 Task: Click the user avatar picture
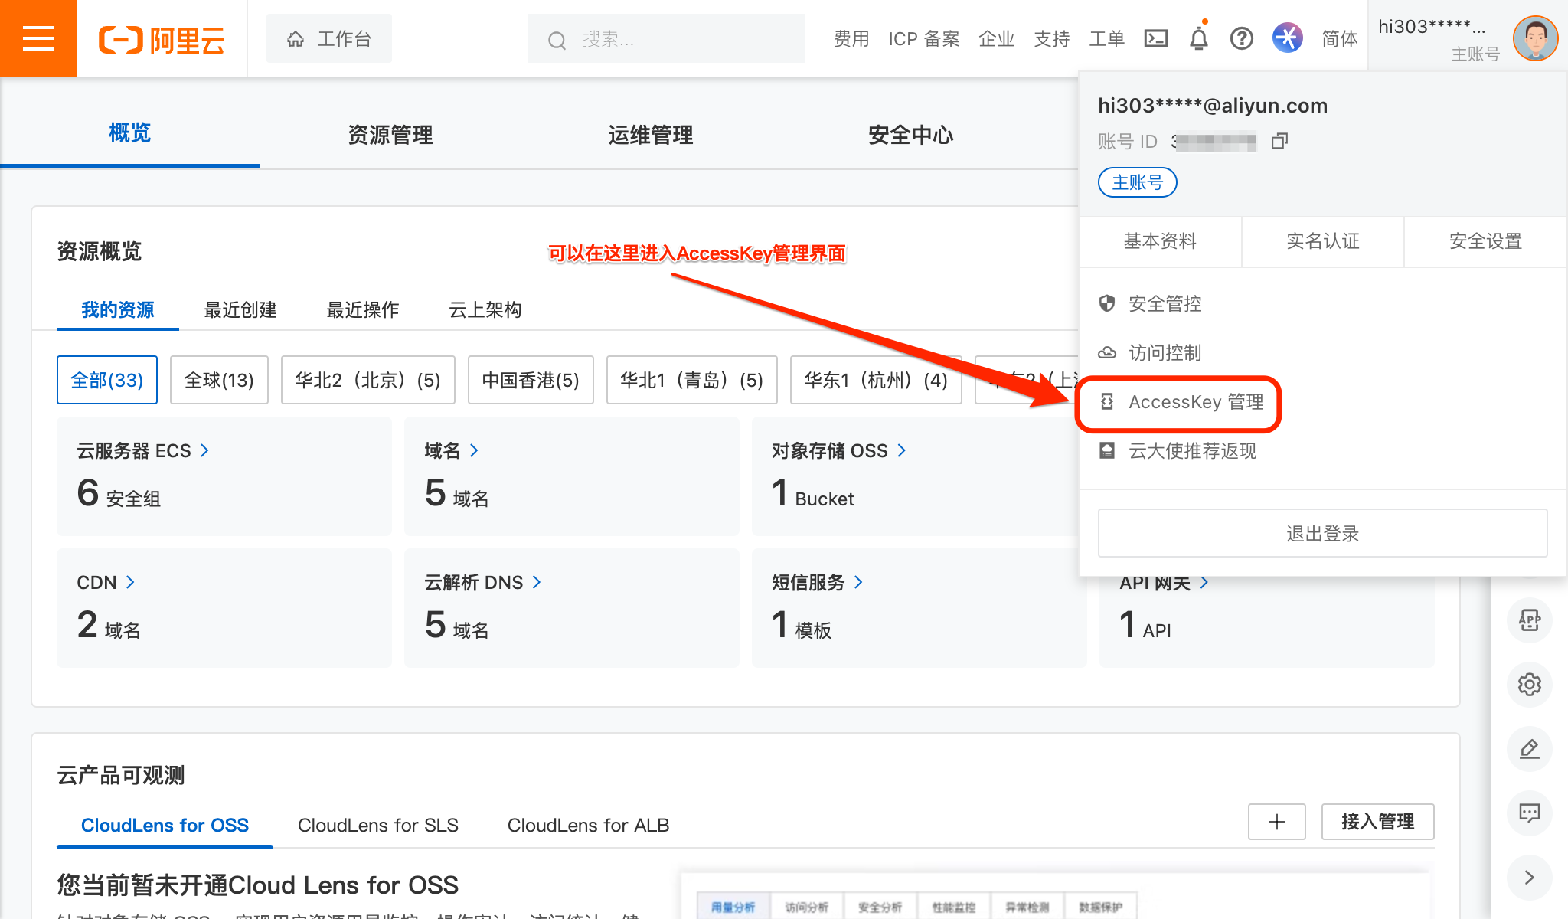(x=1535, y=38)
